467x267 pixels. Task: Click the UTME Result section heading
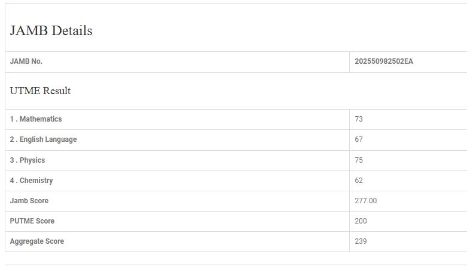pyautogui.click(x=41, y=91)
